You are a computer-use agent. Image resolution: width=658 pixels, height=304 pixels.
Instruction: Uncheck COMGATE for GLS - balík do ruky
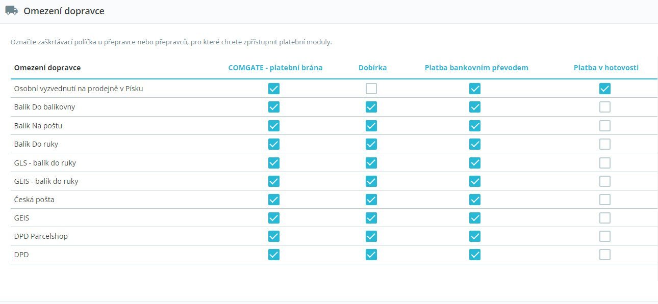274,162
